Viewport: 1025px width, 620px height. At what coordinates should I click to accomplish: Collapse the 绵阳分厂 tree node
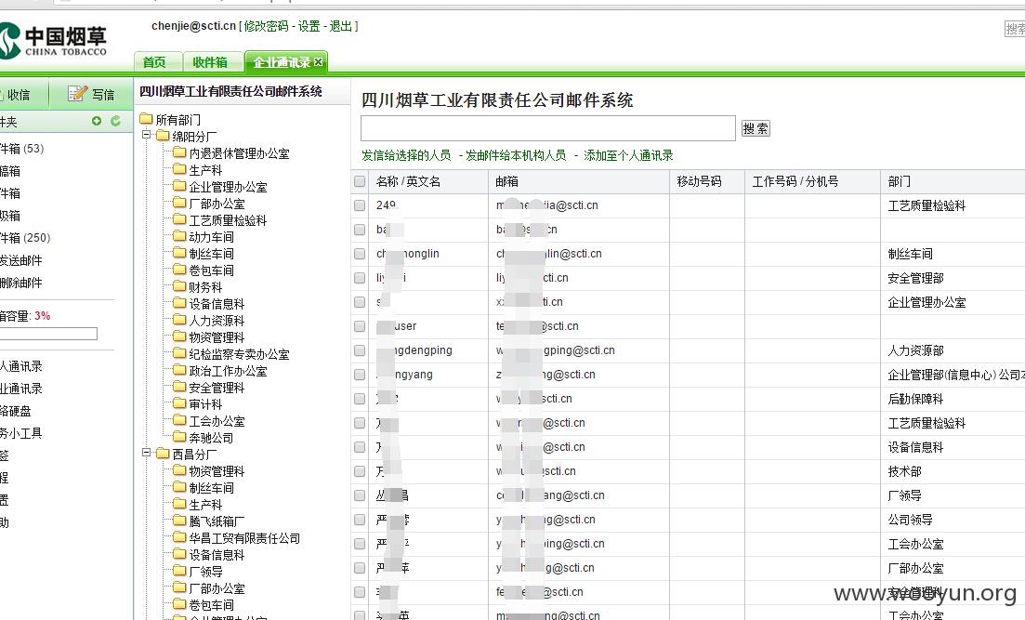[147, 136]
